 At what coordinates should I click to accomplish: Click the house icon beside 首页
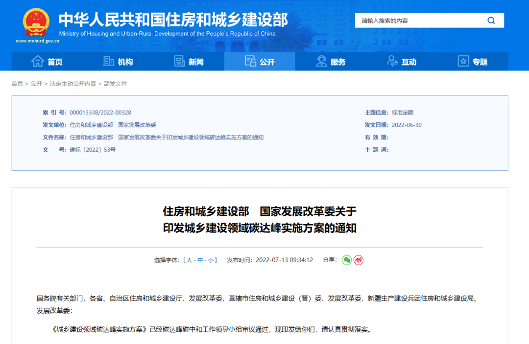click(x=37, y=61)
